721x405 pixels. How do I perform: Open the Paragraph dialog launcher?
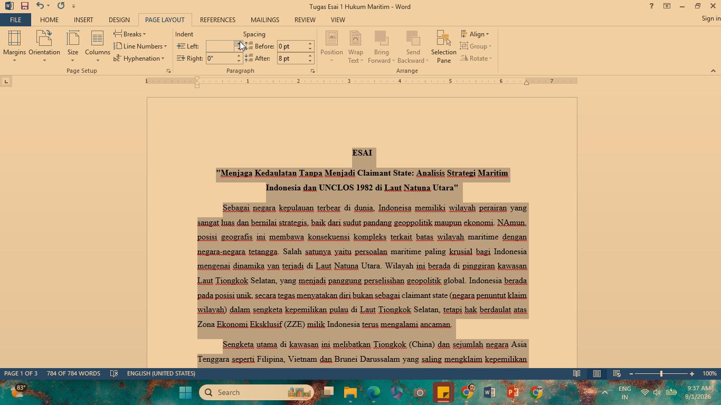click(x=312, y=71)
